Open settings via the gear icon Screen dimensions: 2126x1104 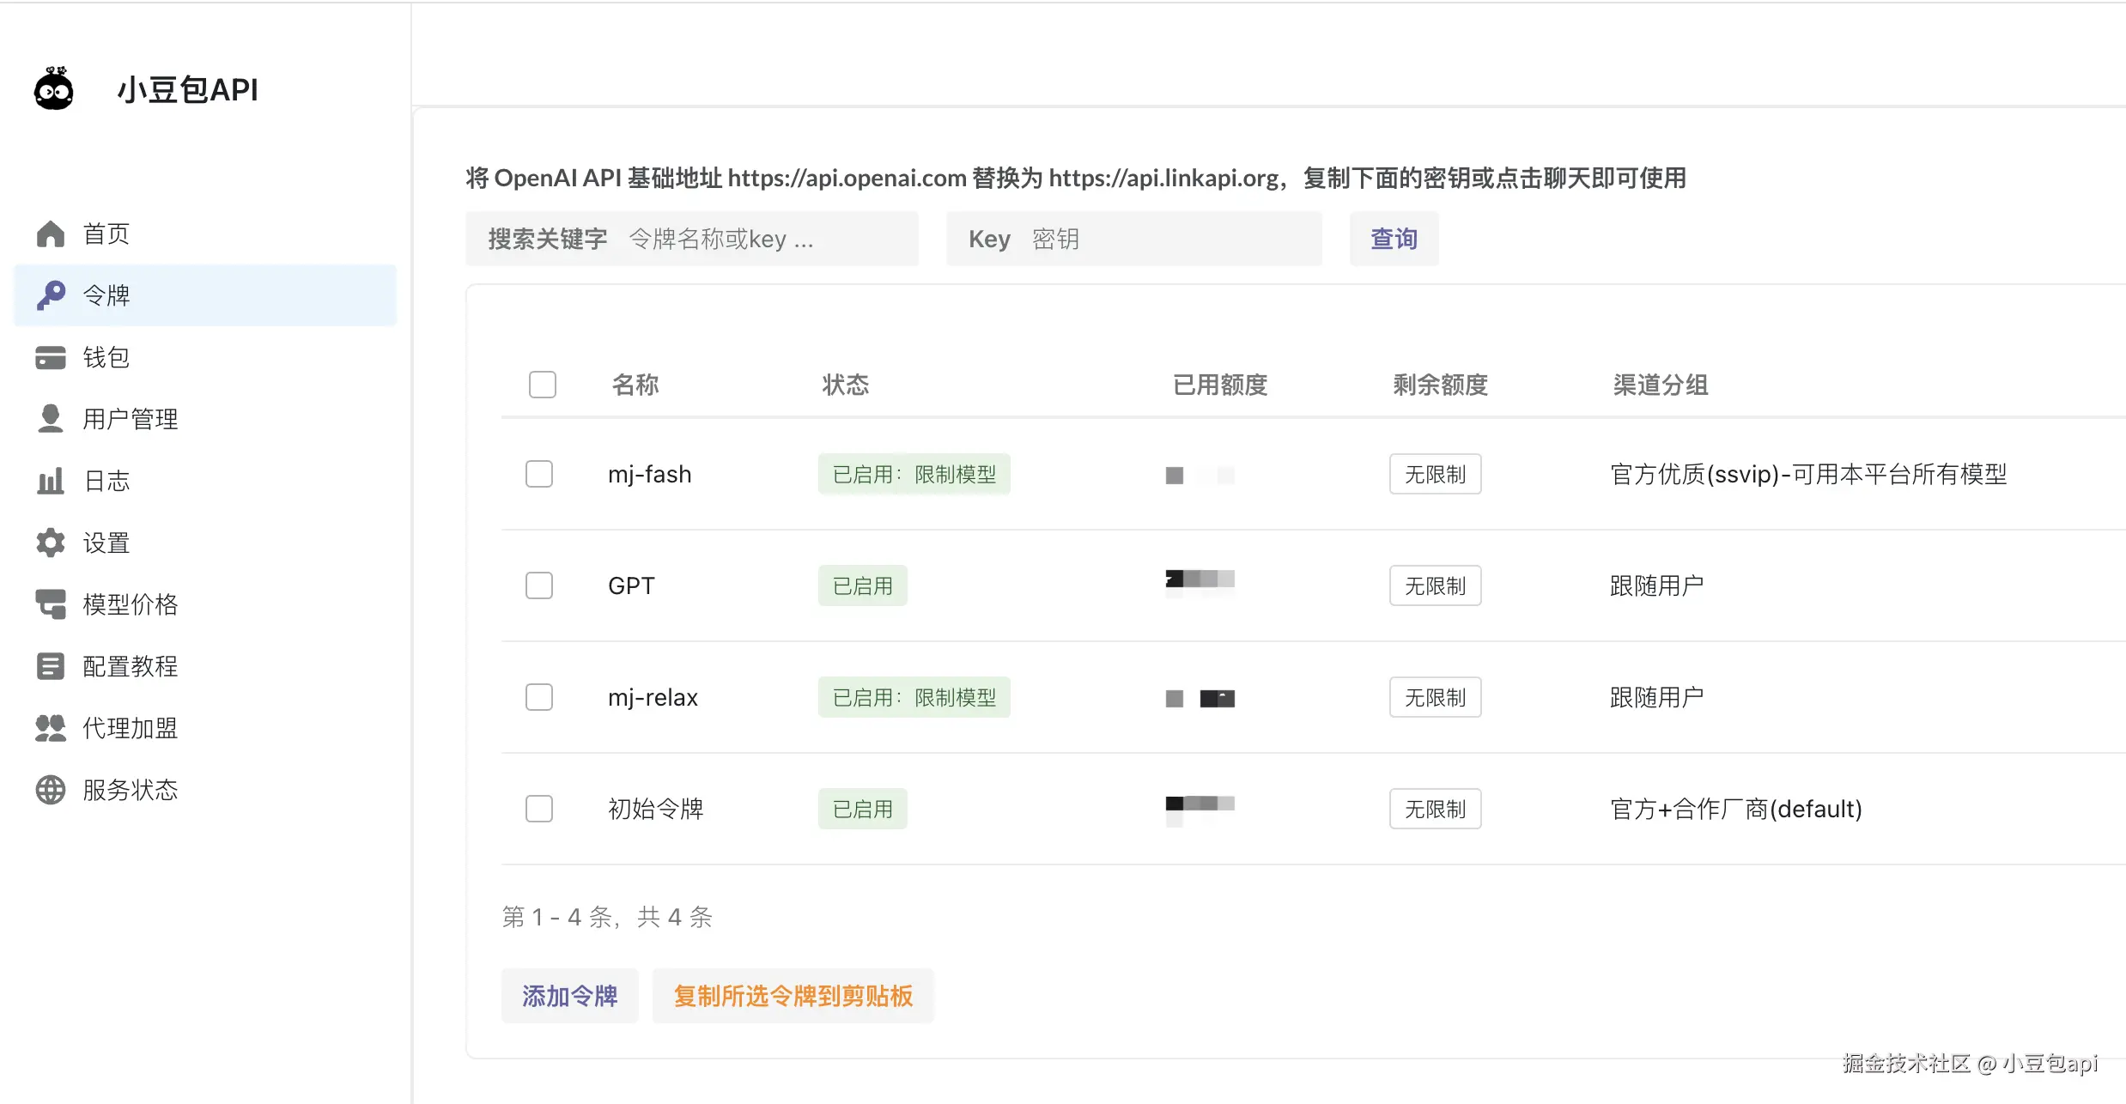tap(51, 543)
